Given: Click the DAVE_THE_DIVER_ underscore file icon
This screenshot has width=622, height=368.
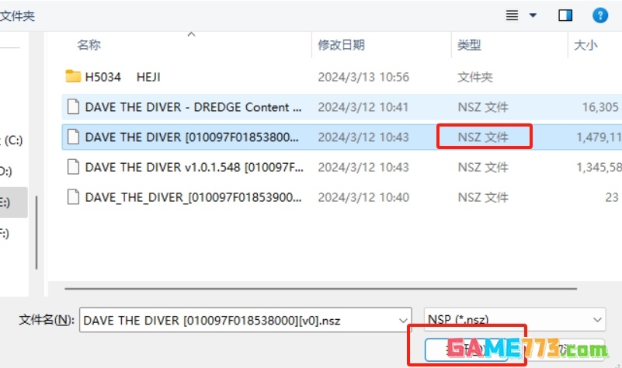Looking at the screenshot, I should pyautogui.click(x=73, y=196).
